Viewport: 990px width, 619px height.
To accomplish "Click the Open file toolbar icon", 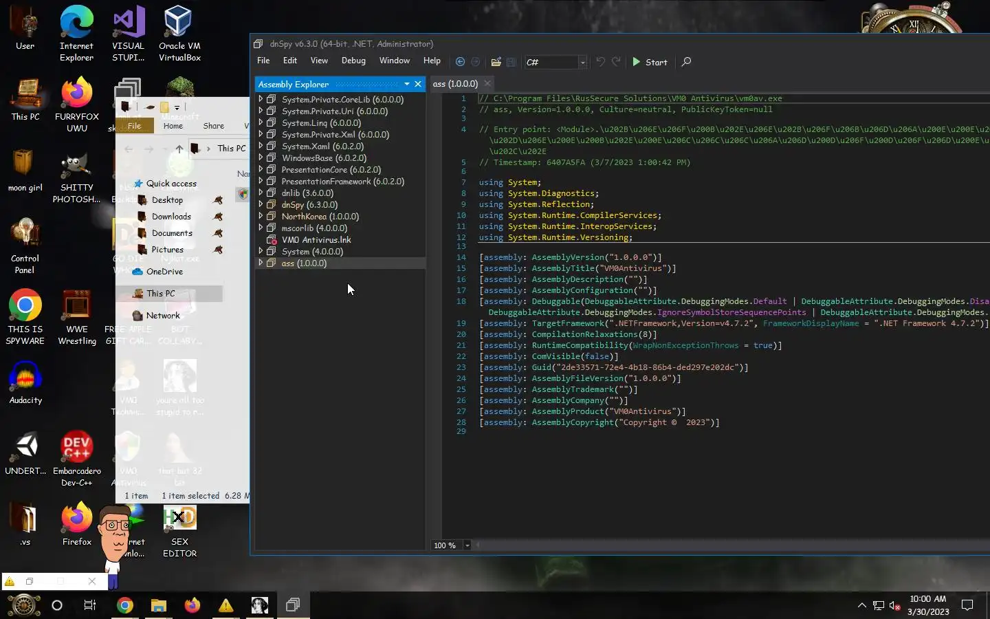I will (496, 62).
